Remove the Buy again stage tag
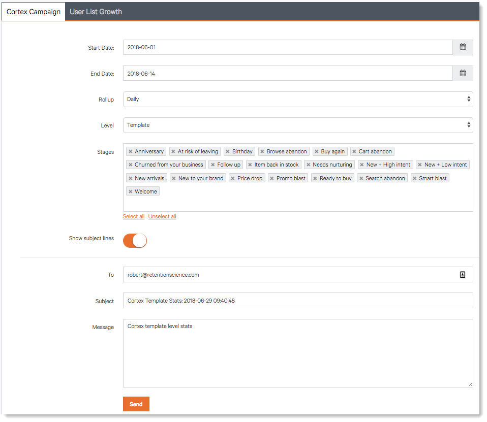Viewport: 487px width, 422px height. [317, 151]
